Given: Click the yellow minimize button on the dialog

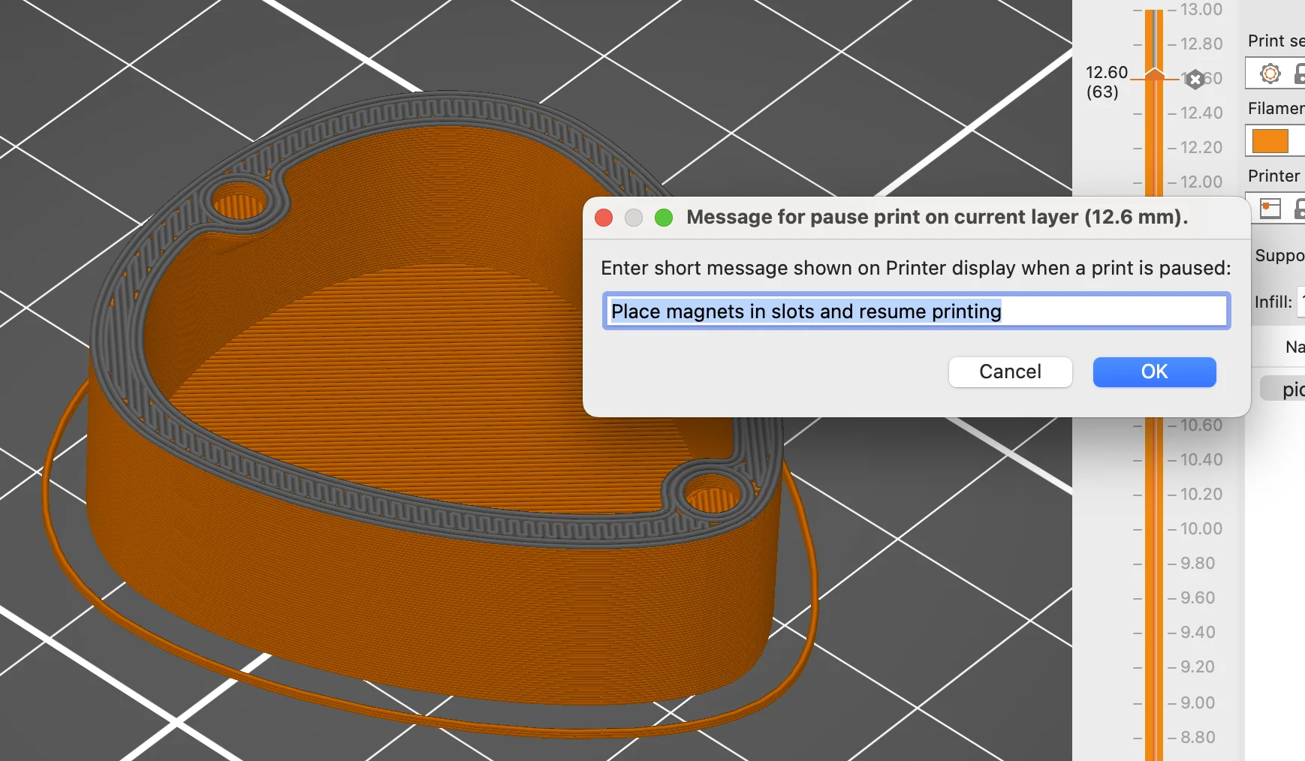Looking at the screenshot, I should (633, 218).
